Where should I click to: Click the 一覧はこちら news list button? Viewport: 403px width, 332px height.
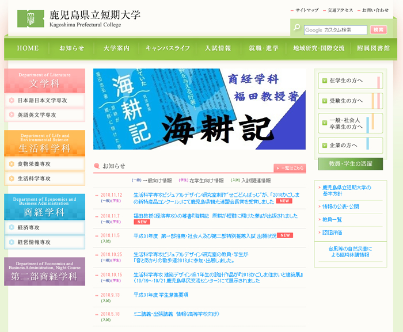(x=289, y=168)
